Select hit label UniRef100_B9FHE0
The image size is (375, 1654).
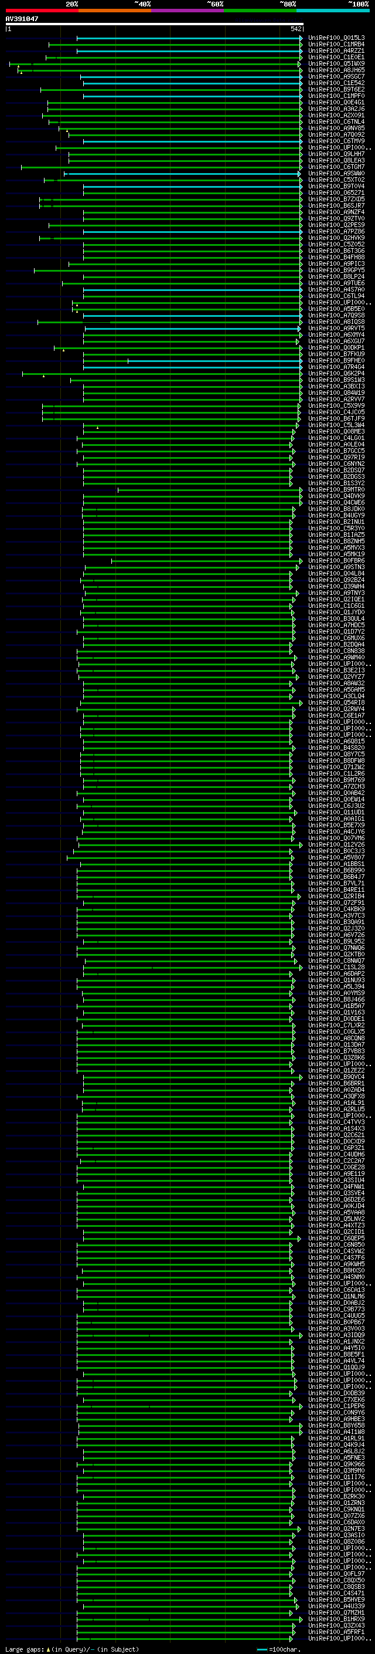click(336, 361)
